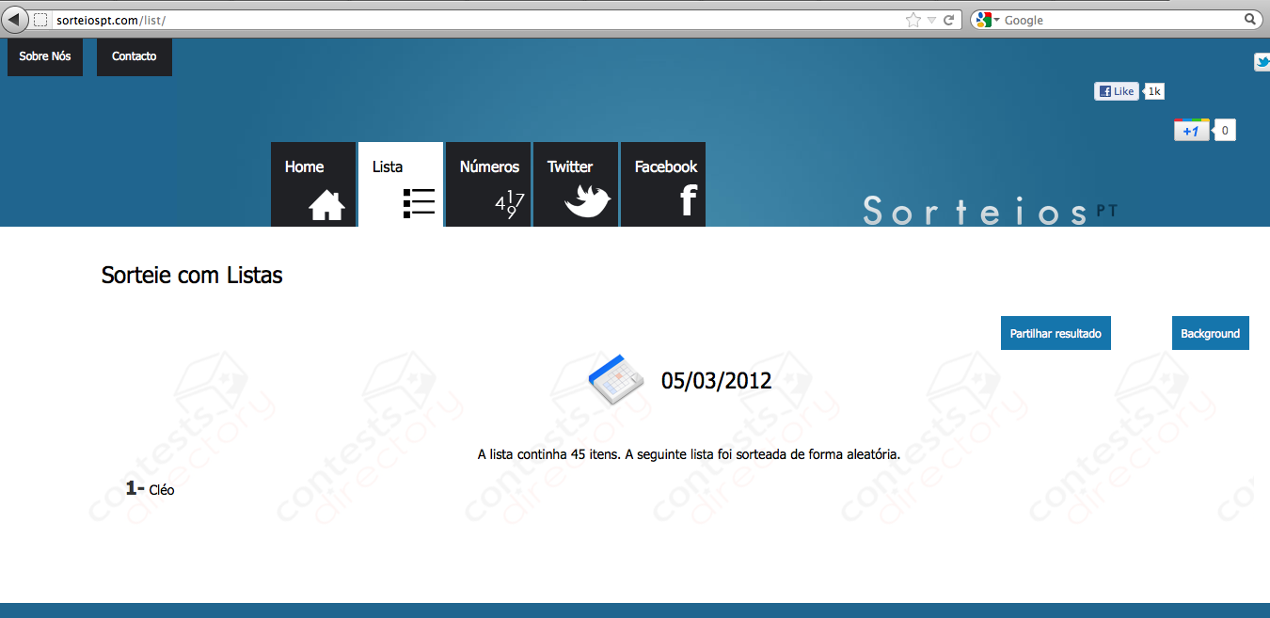Image resolution: width=1270 pixels, height=618 pixels.
Task: Click the calendar icon beside the date
Action: pos(615,380)
